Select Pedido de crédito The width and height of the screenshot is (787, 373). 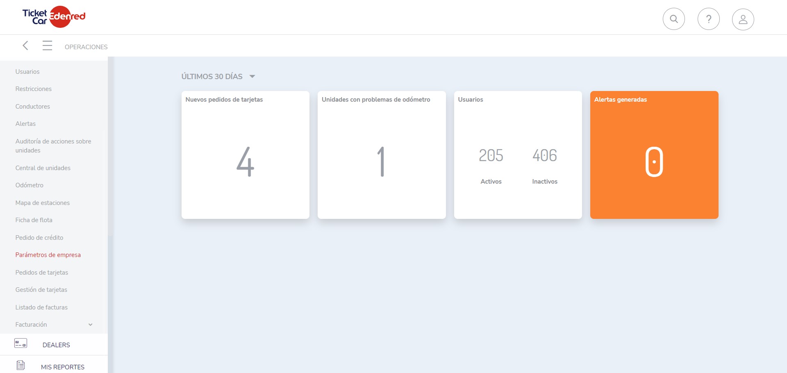(x=39, y=238)
